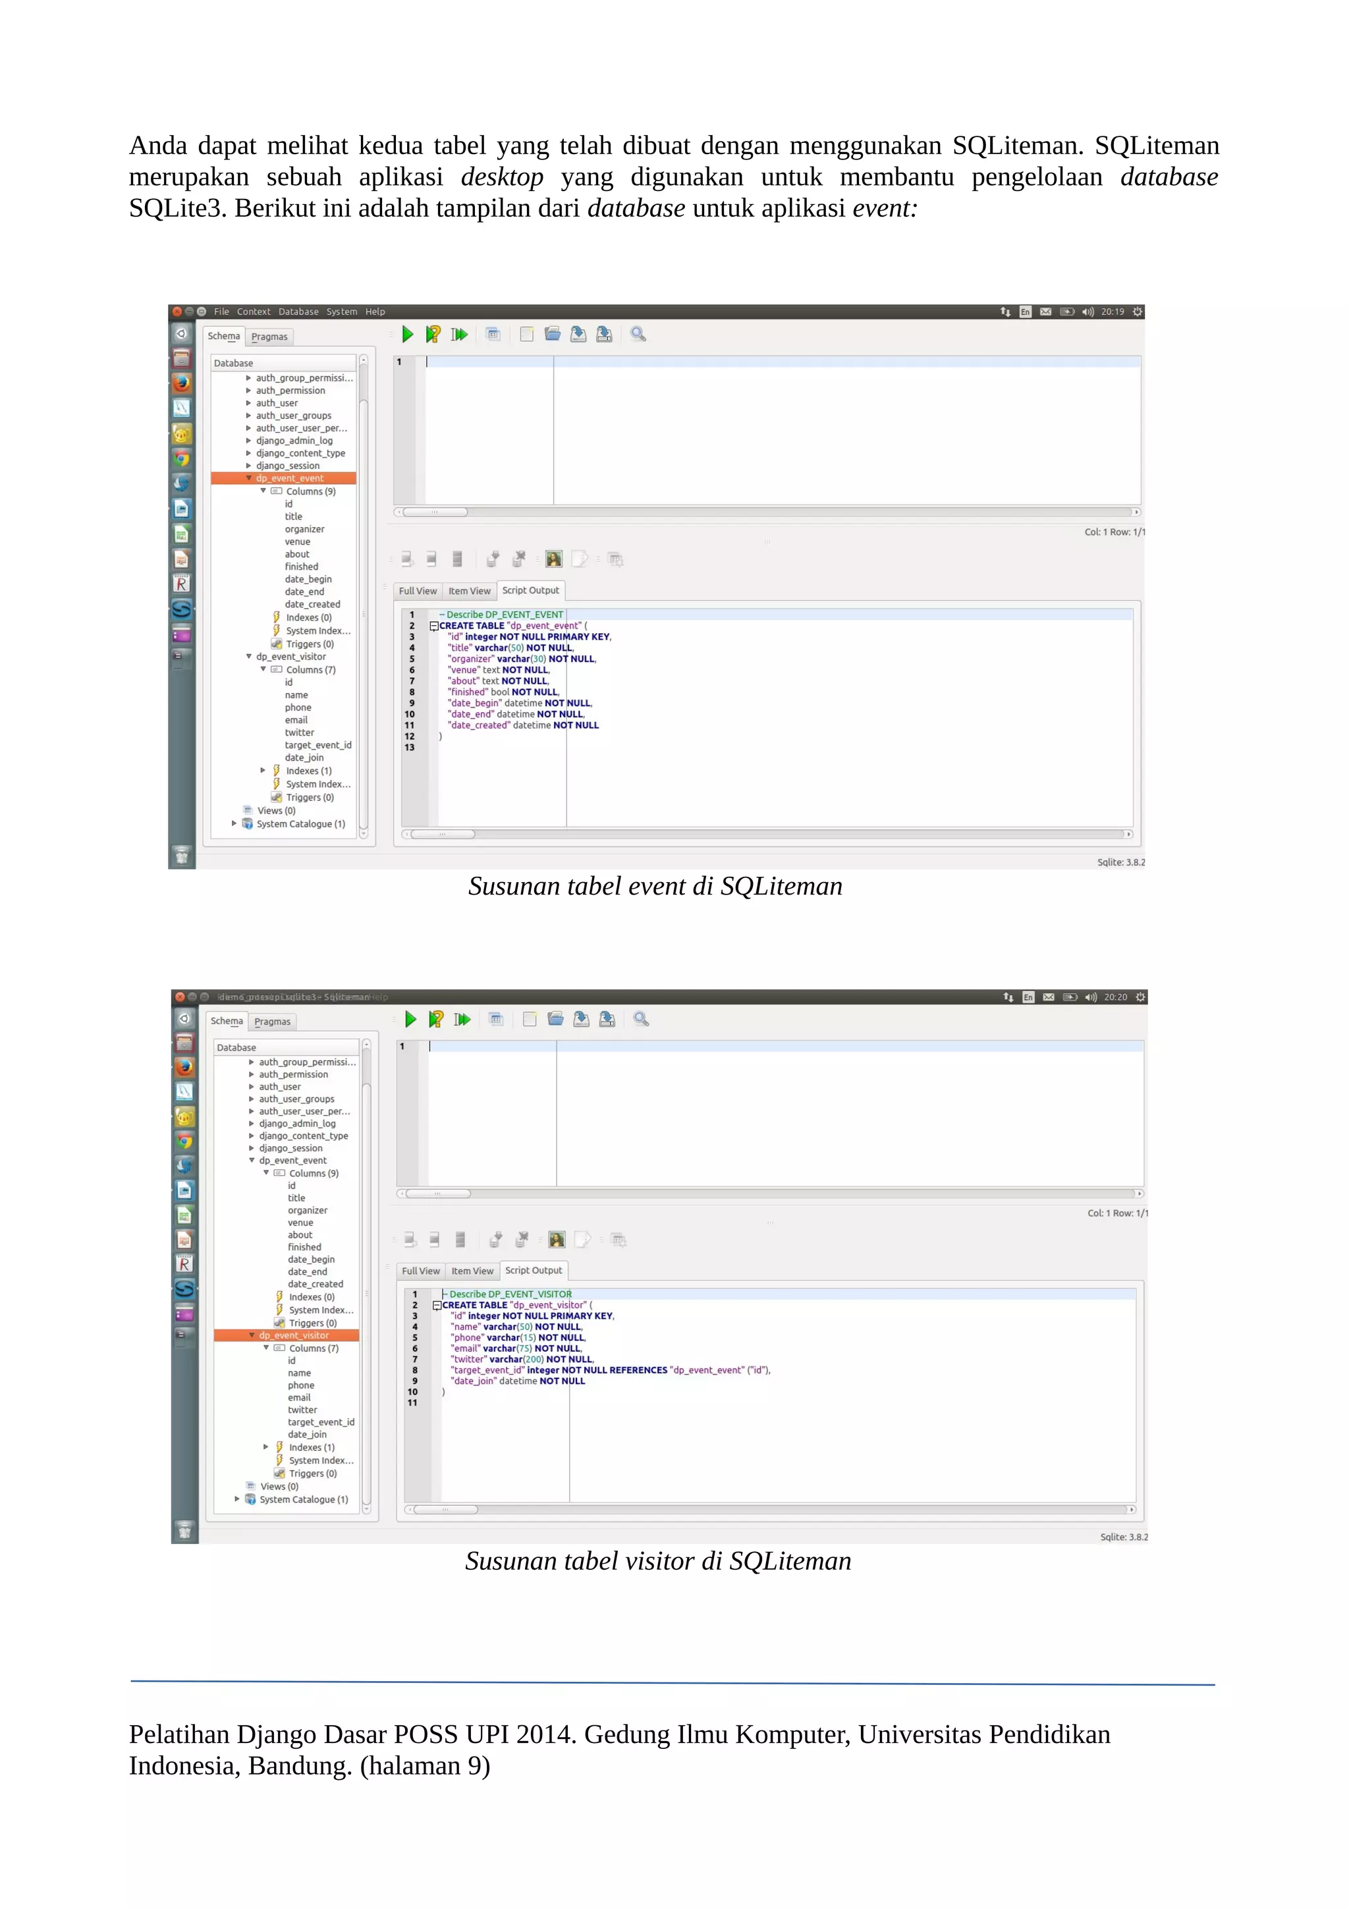Switch to Pragmas tab, event-table screenshot

(269, 337)
